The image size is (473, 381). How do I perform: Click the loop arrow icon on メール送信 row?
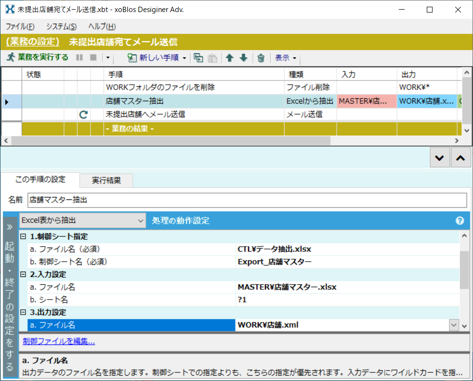click(x=83, y=114)
